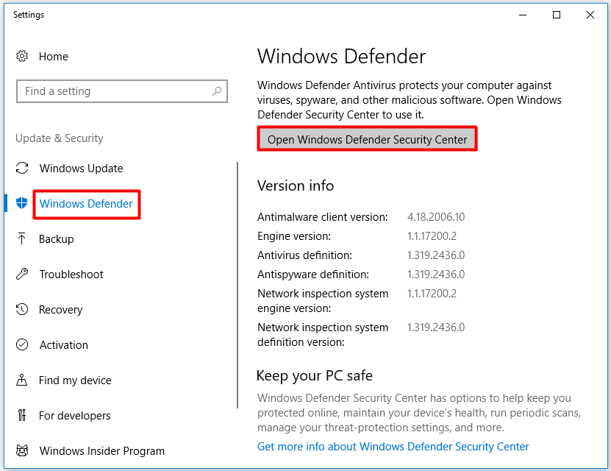Click the Activation checkmark circle icon

(x=22, y=344)
